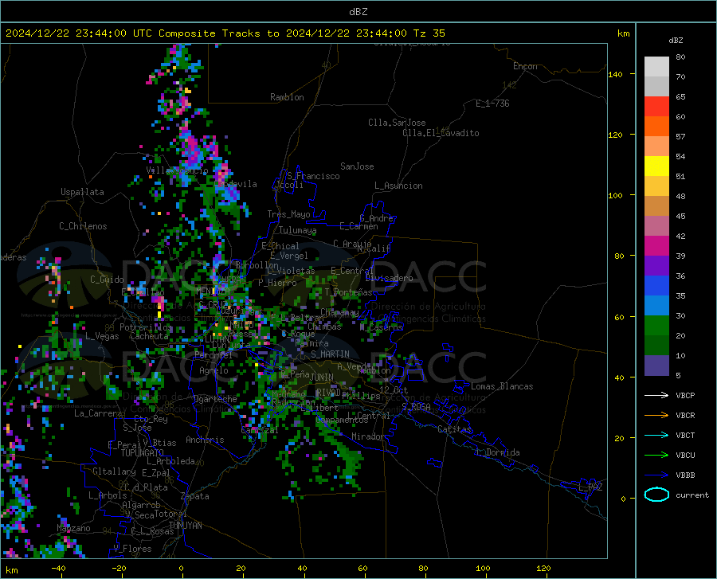Click the S_MARTIN label
This screenshot has width=717, height=579.
[x=330, y=354]
